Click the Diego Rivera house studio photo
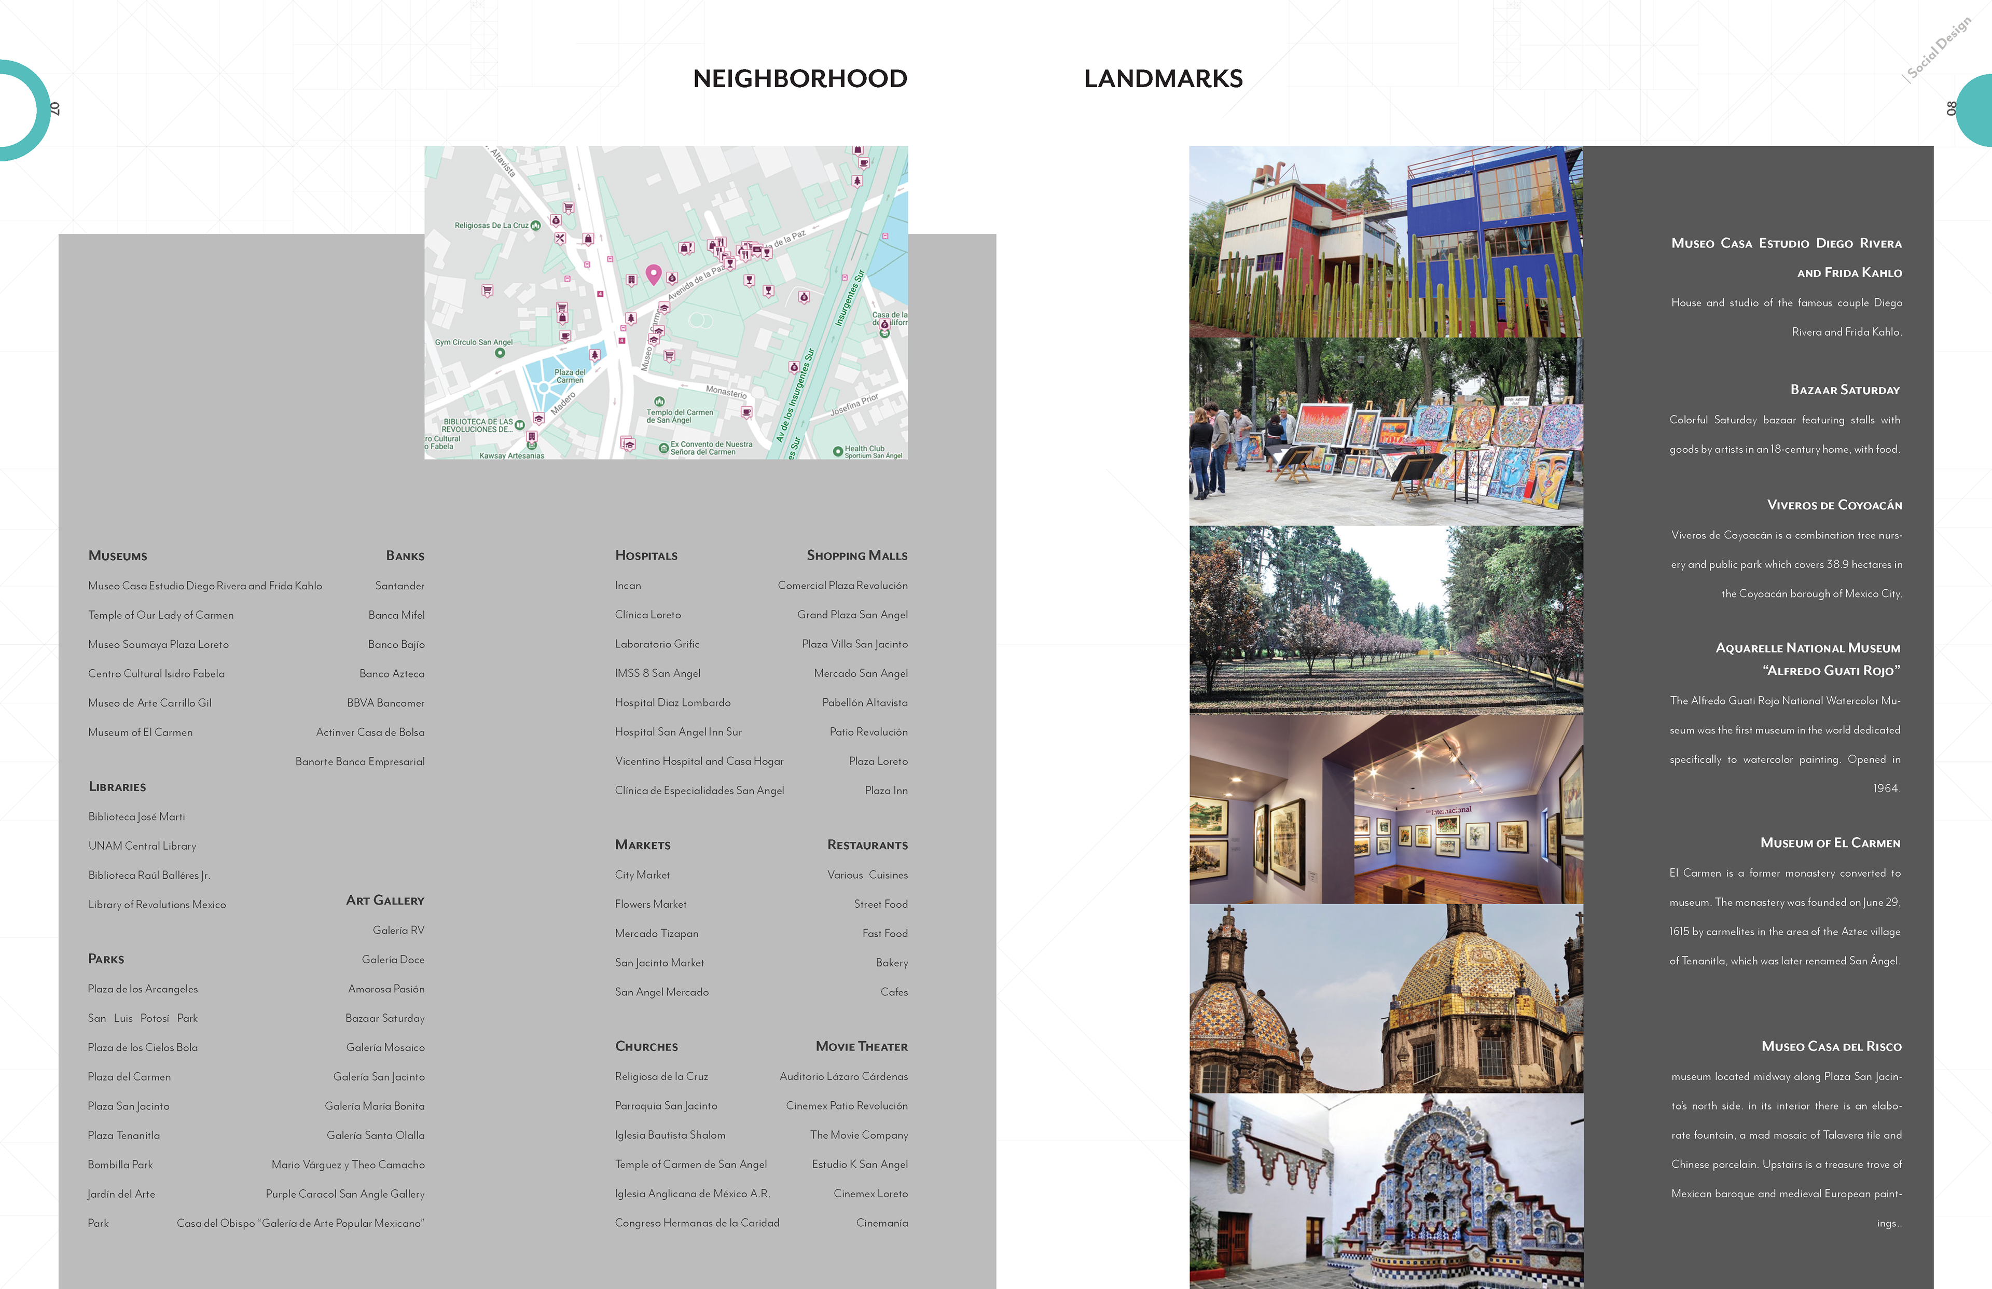This screenshot has width=1992, height=1289. coord(1385,242)
